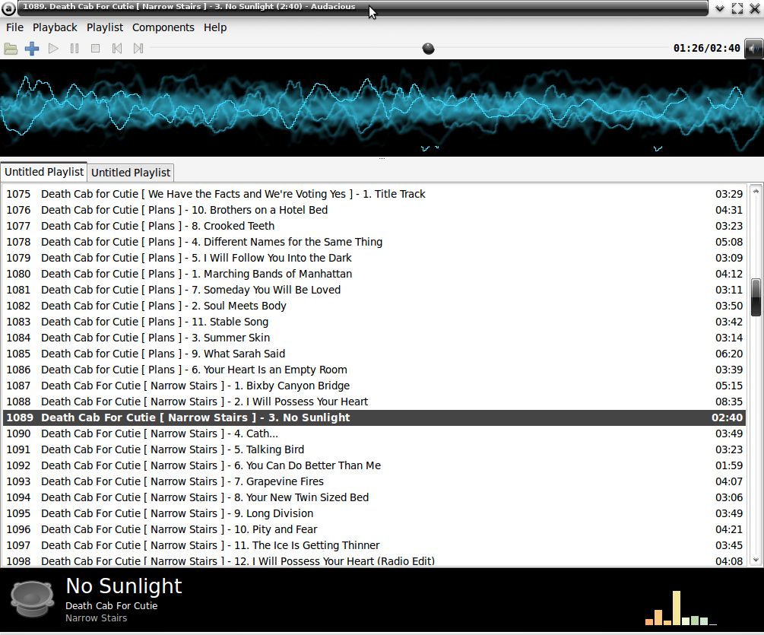
Task: Select track 1079 I Will Follow You Into the Dark
Action: click(x=374, y=258)
